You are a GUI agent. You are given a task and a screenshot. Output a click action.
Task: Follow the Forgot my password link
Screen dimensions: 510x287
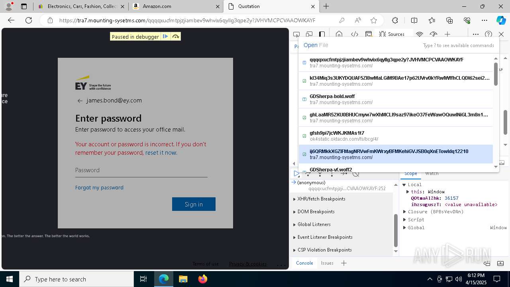click(x=99, y=187)
